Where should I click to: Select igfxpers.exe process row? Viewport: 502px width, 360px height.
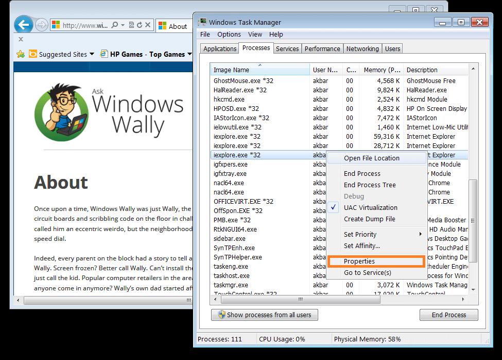point(268,165)
